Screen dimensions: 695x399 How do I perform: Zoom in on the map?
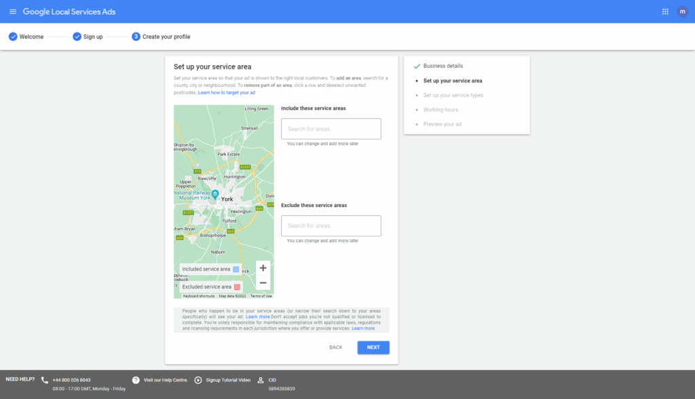[263, 268]
